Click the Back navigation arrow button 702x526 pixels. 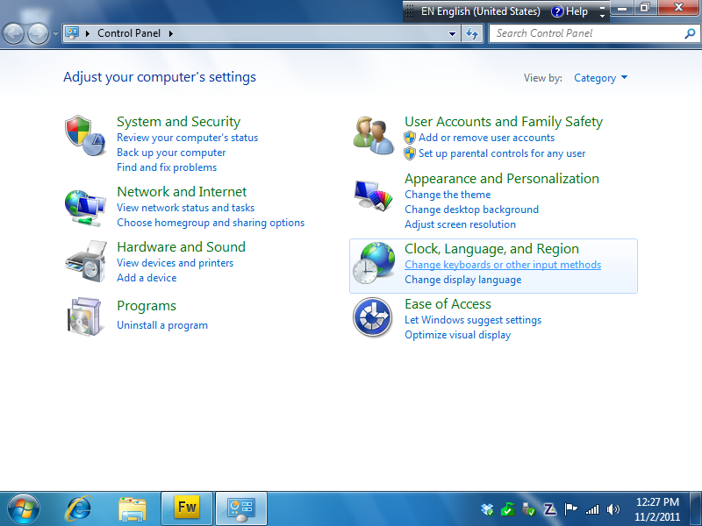click(x=13, y=33)
